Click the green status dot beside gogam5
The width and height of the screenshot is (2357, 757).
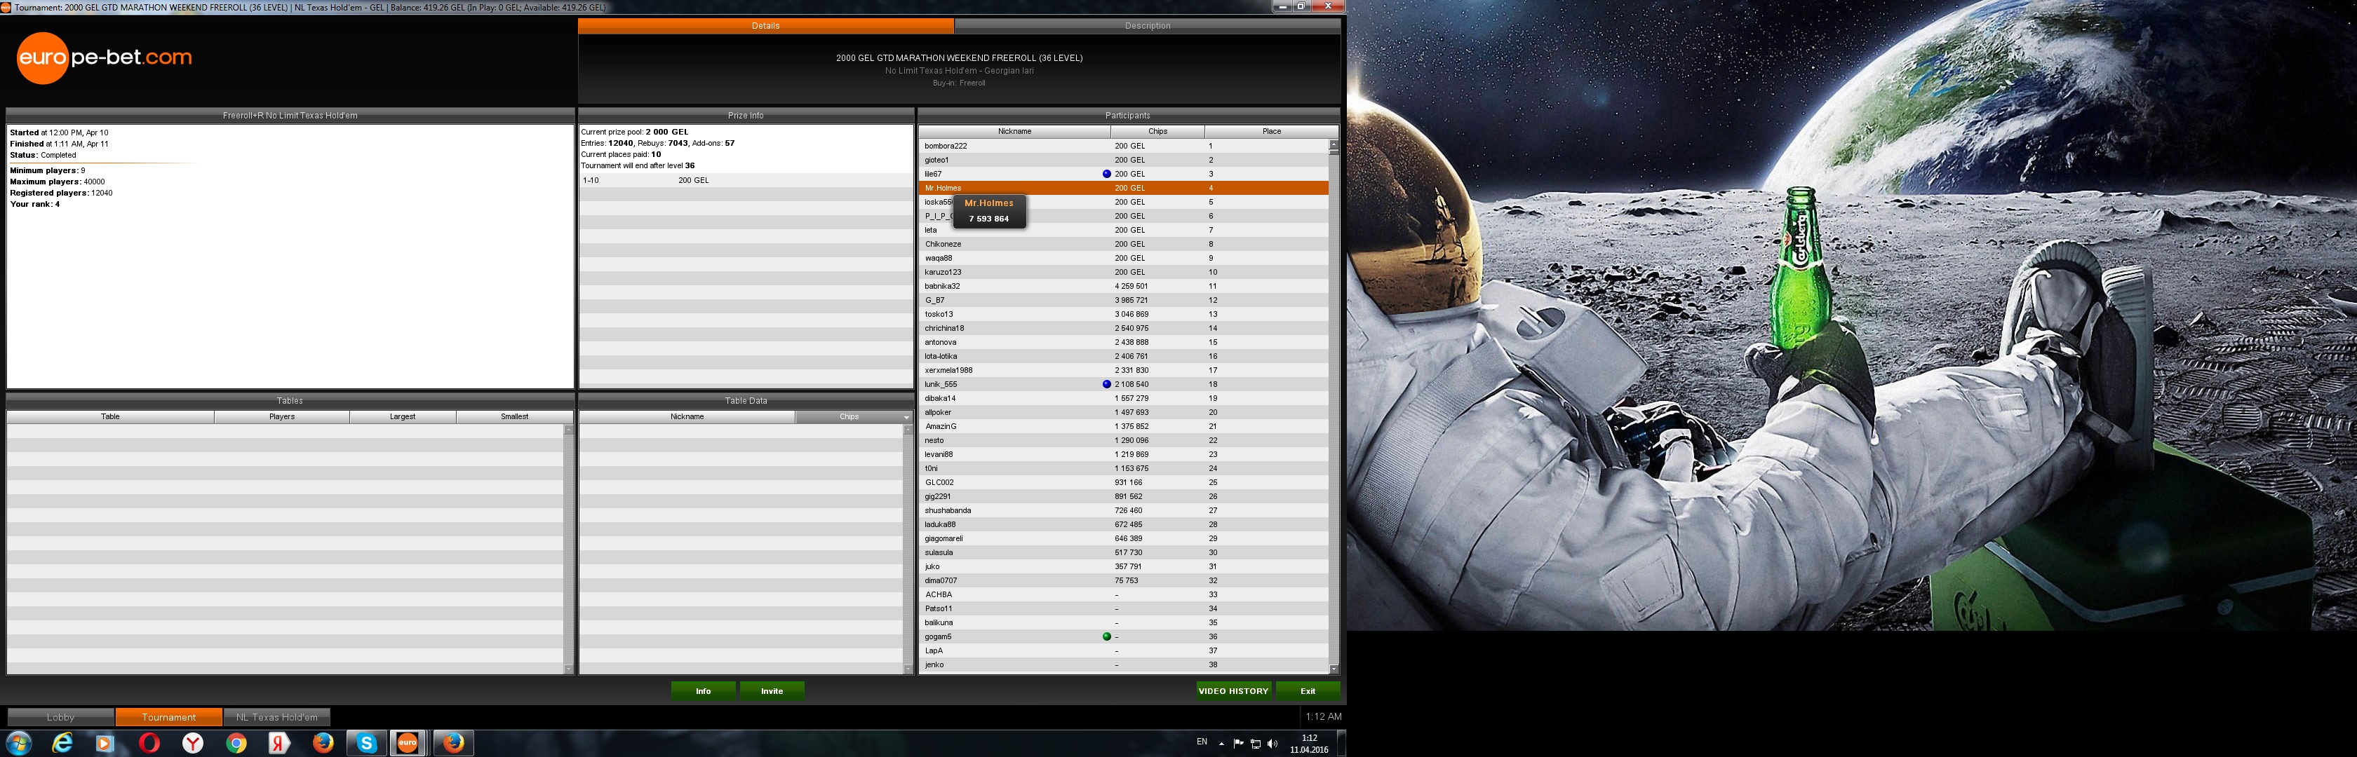click(1106, 636)
